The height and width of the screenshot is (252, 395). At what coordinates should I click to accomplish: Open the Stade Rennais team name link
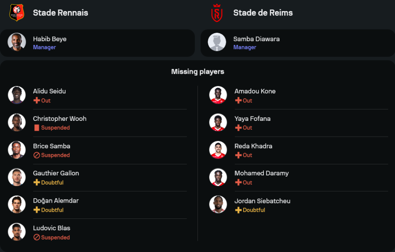coord(60,13)
